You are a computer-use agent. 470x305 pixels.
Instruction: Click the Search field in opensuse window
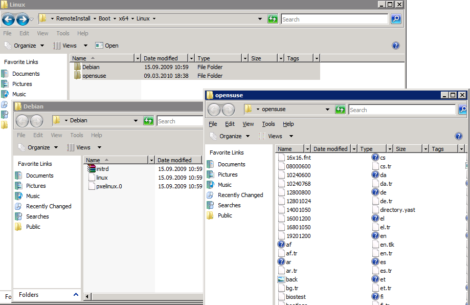click(x=402, y=110)
